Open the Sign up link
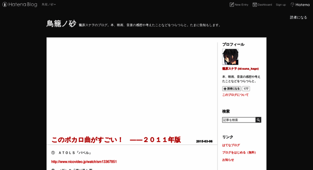Screen dimensions: 313x170 pos(281,4)
